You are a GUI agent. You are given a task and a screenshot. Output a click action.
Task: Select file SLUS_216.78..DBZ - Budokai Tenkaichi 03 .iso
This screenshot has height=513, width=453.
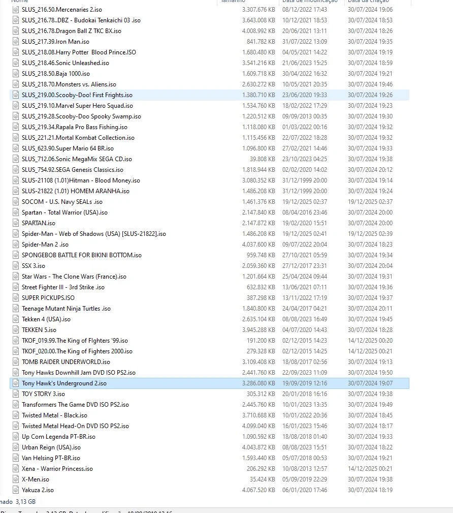tap(81, 20)
